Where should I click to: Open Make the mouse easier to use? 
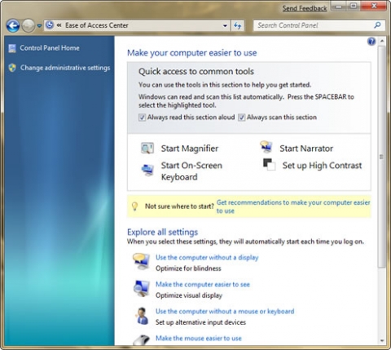199,339
